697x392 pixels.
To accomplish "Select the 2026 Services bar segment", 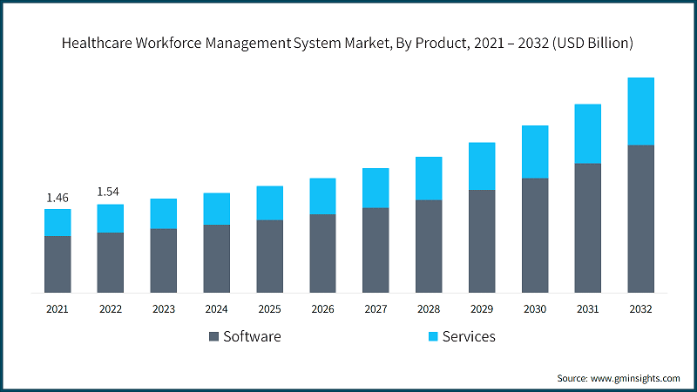I will pyautogui.click(x=322, y=197).
